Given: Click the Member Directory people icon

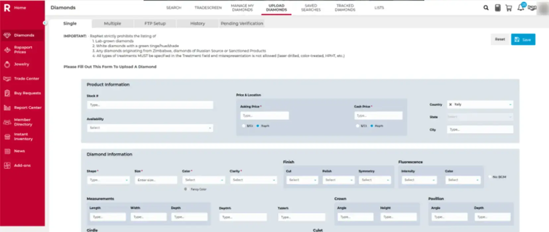Looking at the screenshot, I should tap(7, 122).
